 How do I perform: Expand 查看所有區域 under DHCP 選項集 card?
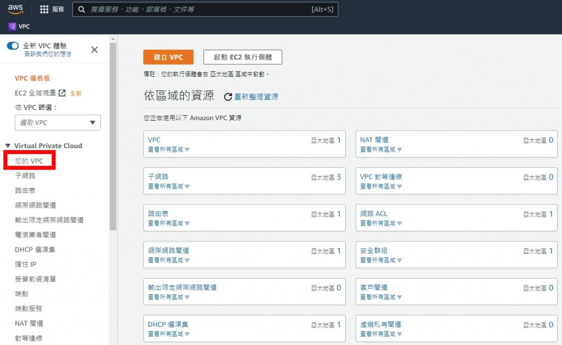168,334
